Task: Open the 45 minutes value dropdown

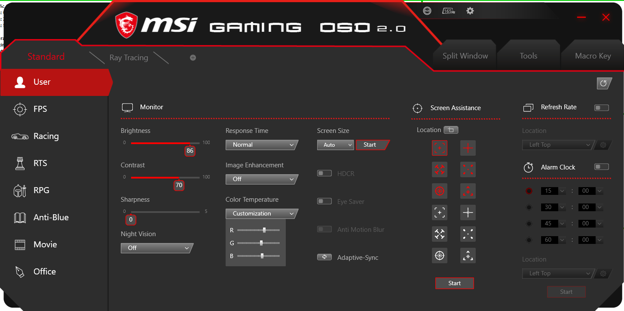Action: 554,224
